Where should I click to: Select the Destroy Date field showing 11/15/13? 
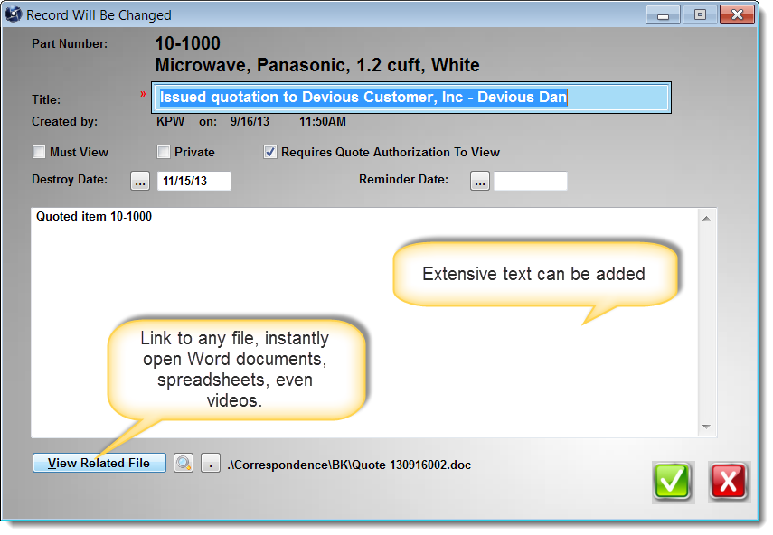coord(193,181)
